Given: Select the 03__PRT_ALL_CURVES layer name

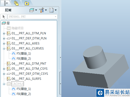Looking at the screenshot, I should tap(28, 48).
